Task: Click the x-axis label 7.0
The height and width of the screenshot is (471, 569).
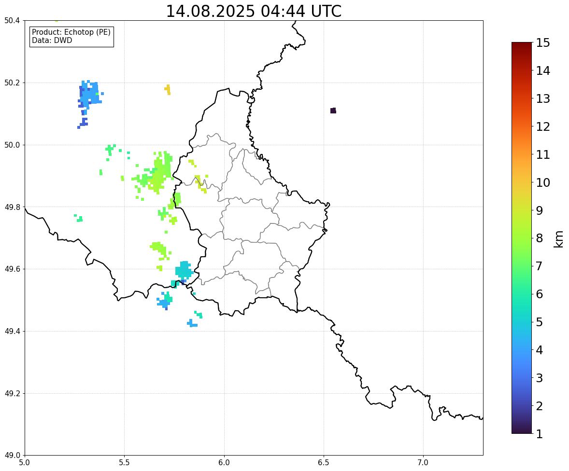Action: click(x=423, y=463)
